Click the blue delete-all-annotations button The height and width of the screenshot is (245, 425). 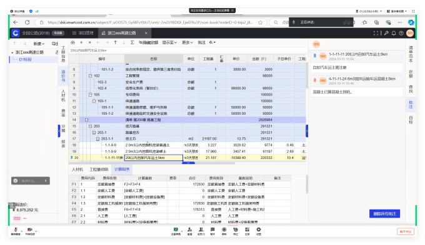384,214
